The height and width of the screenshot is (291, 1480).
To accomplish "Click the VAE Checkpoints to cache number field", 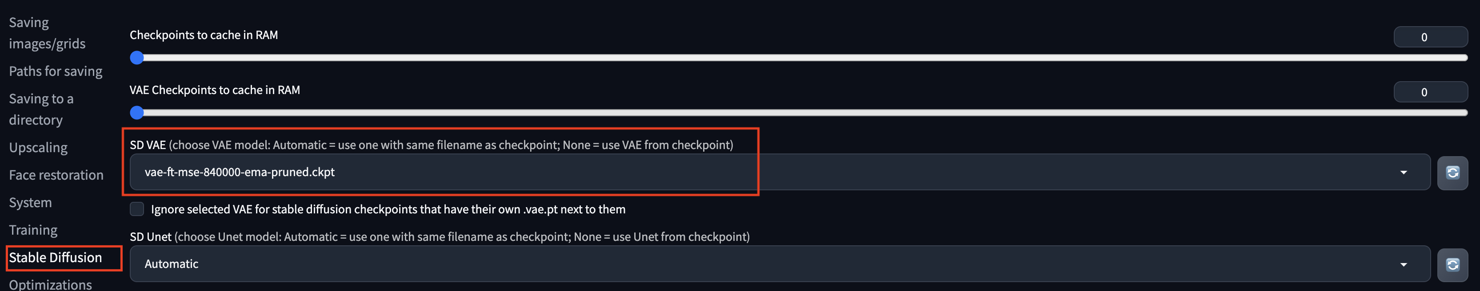I will 1431,92.
